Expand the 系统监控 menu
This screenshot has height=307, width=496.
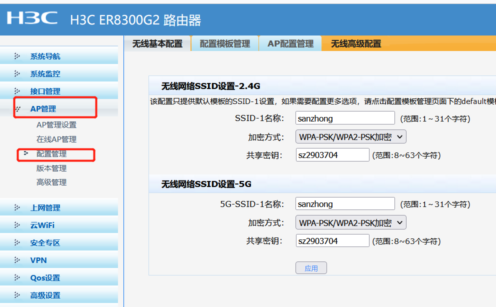click(59, 73)
